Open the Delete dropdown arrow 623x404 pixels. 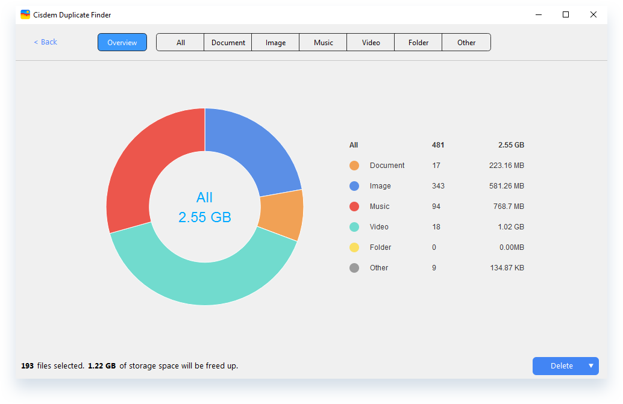click(x=590, y=366)
